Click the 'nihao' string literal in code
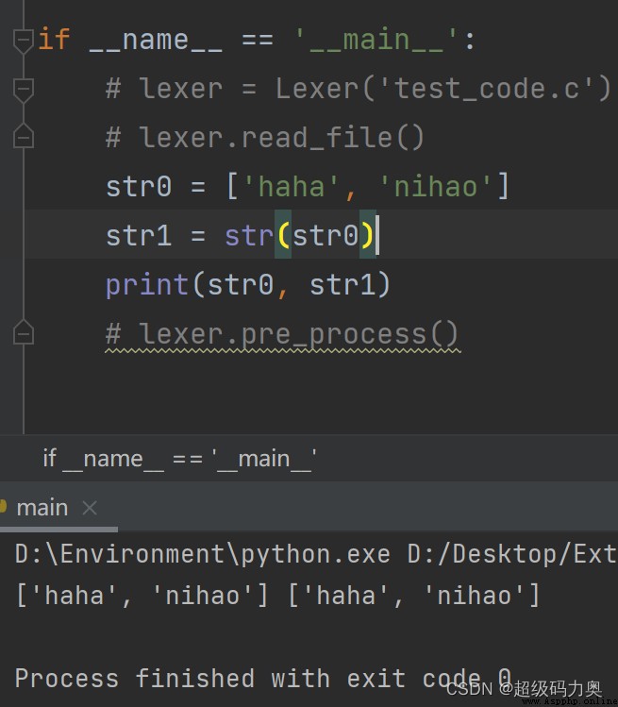This screenshot has width=618, height=707. click(436, 187)
